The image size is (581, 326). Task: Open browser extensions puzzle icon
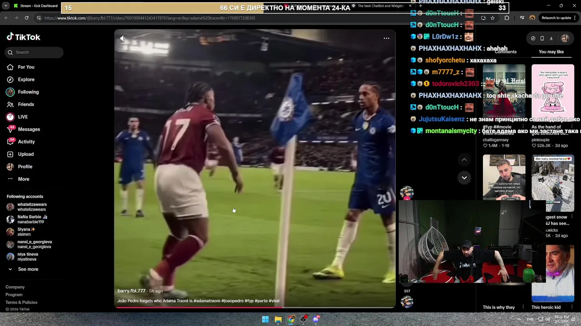pyautogui.click(x=507, y=18)
